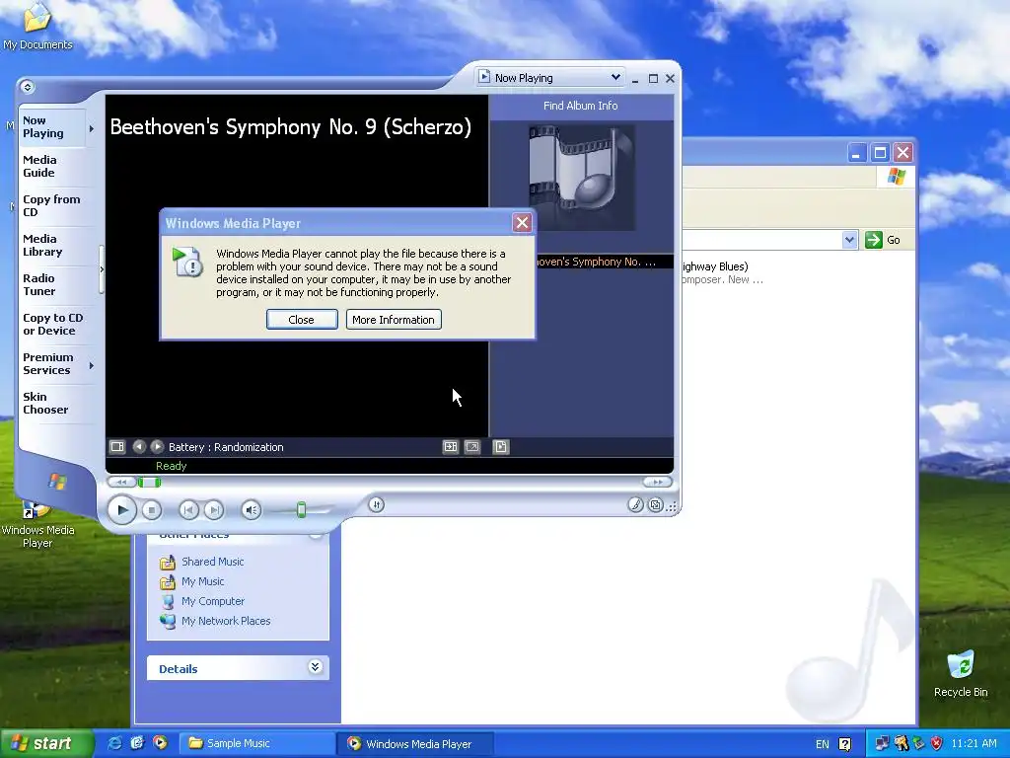This screenshot has width=1010, height=758.
Task: Switch to Sample Music taskbar button
Action: [x=256, y=744]
